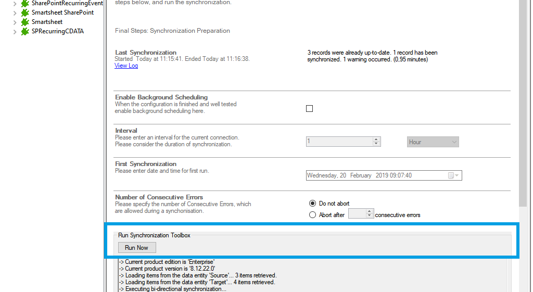Expand the SharePointRecurringEvent tree node
533x292 pixels.
point(15,3)
